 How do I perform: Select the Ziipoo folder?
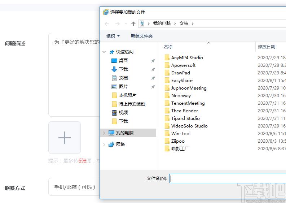click(178, 141)
